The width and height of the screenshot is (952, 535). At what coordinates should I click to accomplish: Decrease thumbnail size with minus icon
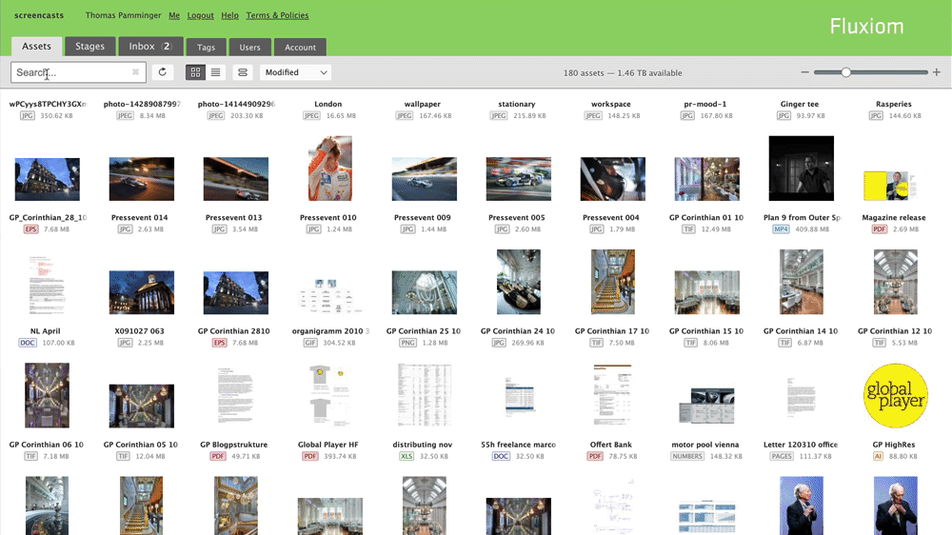[804, 72]
